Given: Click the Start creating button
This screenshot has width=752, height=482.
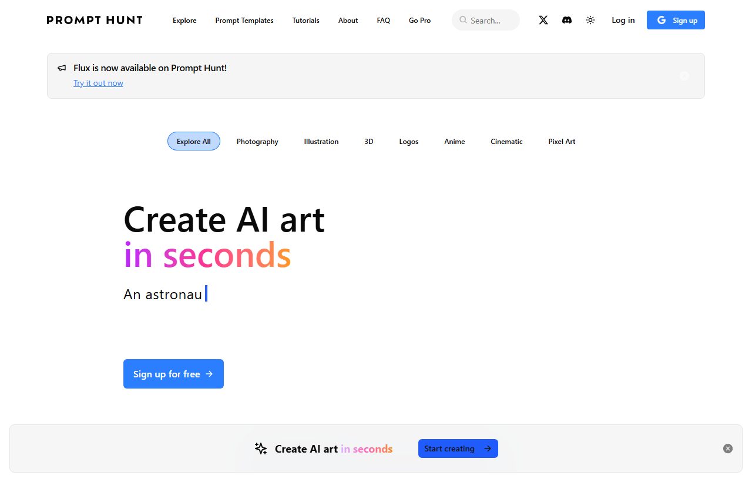Looking at the screenshot, I should 458,448.
